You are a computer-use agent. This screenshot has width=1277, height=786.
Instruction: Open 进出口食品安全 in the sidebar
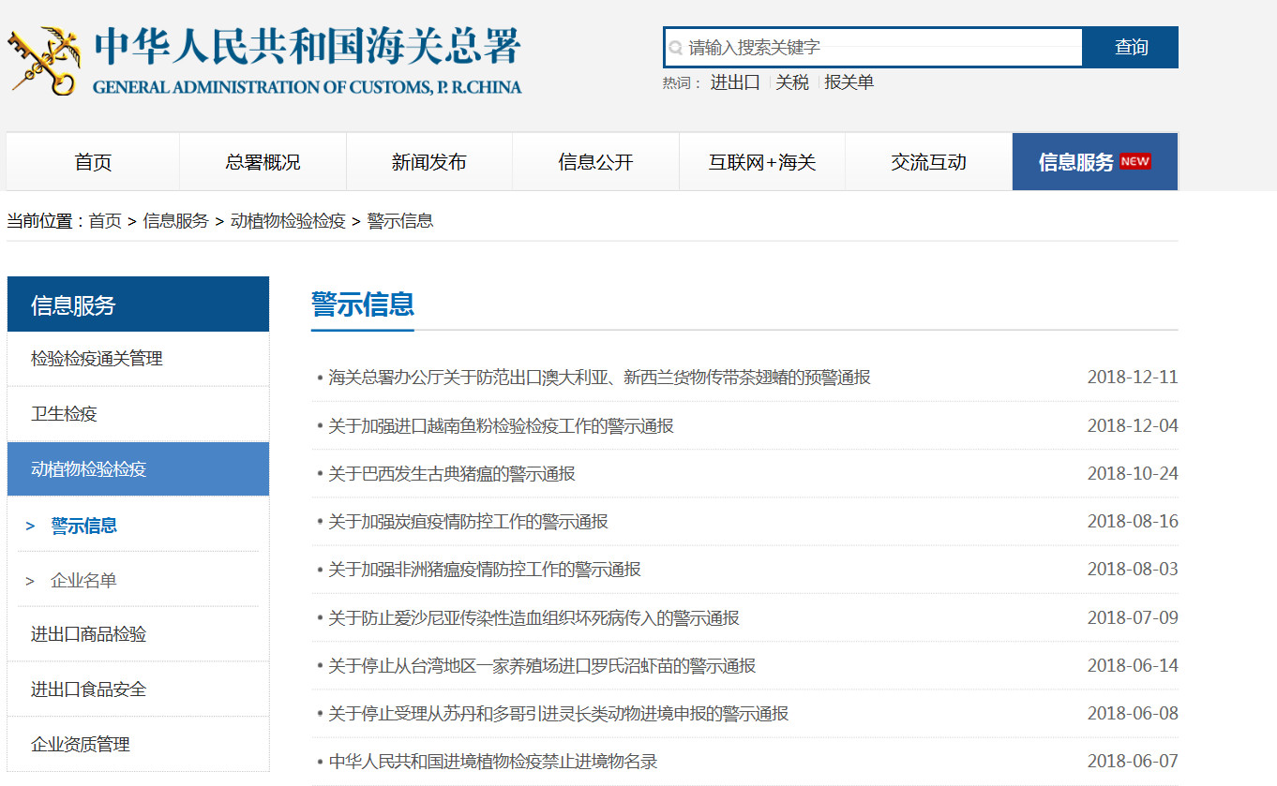pyautogui.click(x=88, y=690)
